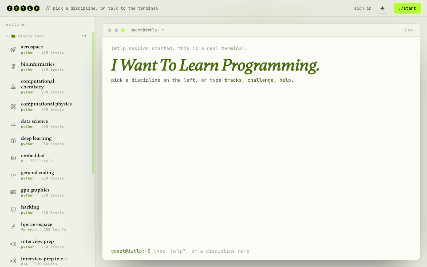The height and width of the screenshot is (267, 427).
Task: Click the hpc aerospace function icon
Action: 13,227
